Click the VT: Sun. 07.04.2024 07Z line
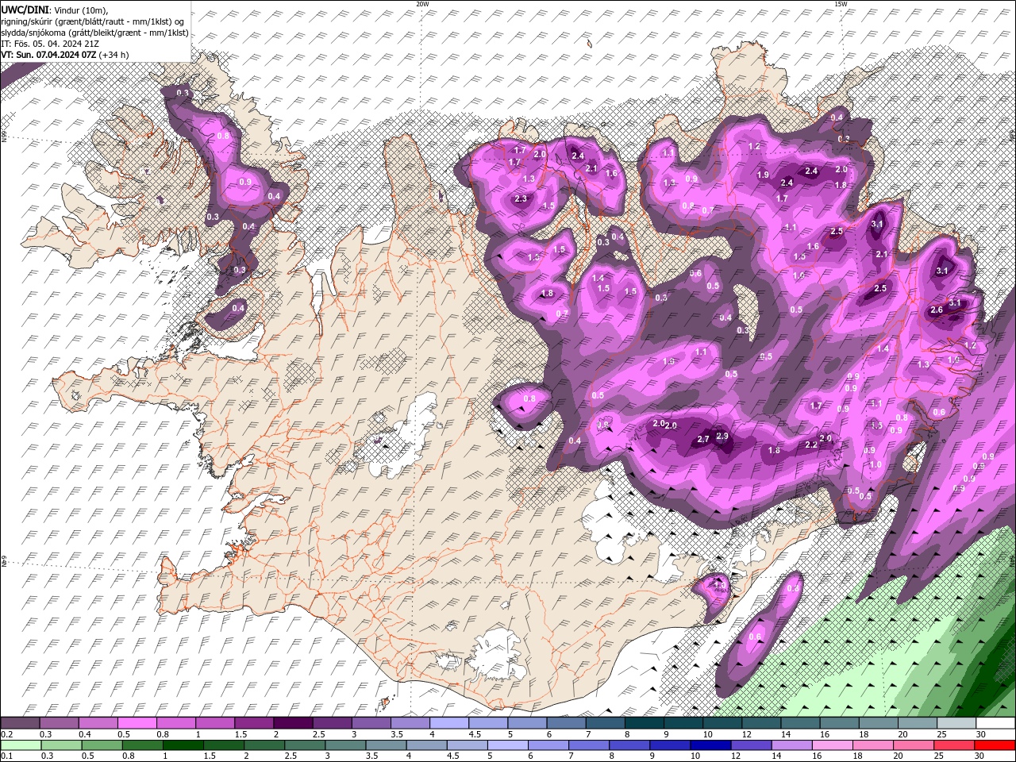Screen dimensions: 1016x762 65,54
